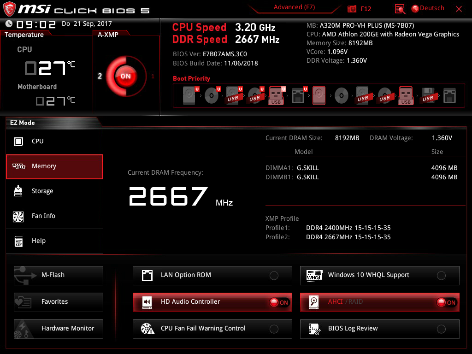The width and height of the screenshot is (472, 354).
Task: Open the Storage section in EZ Mode
Action: pyautogui.click(x=54, y=191)
